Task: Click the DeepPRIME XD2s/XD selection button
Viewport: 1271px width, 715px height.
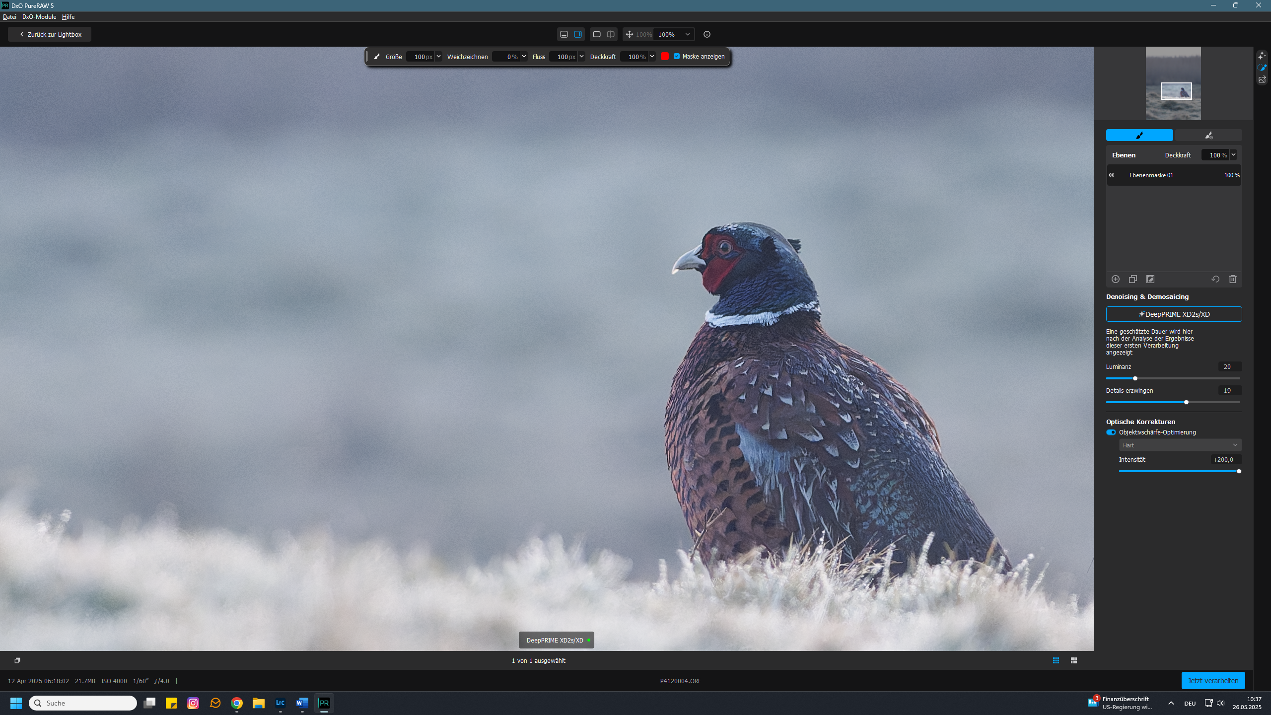Action: (x=1174, y=314)
